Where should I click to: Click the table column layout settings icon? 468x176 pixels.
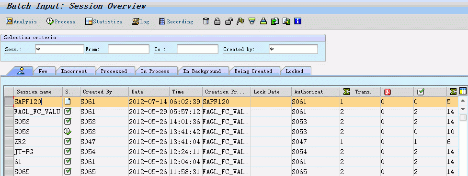coord(463,91)
